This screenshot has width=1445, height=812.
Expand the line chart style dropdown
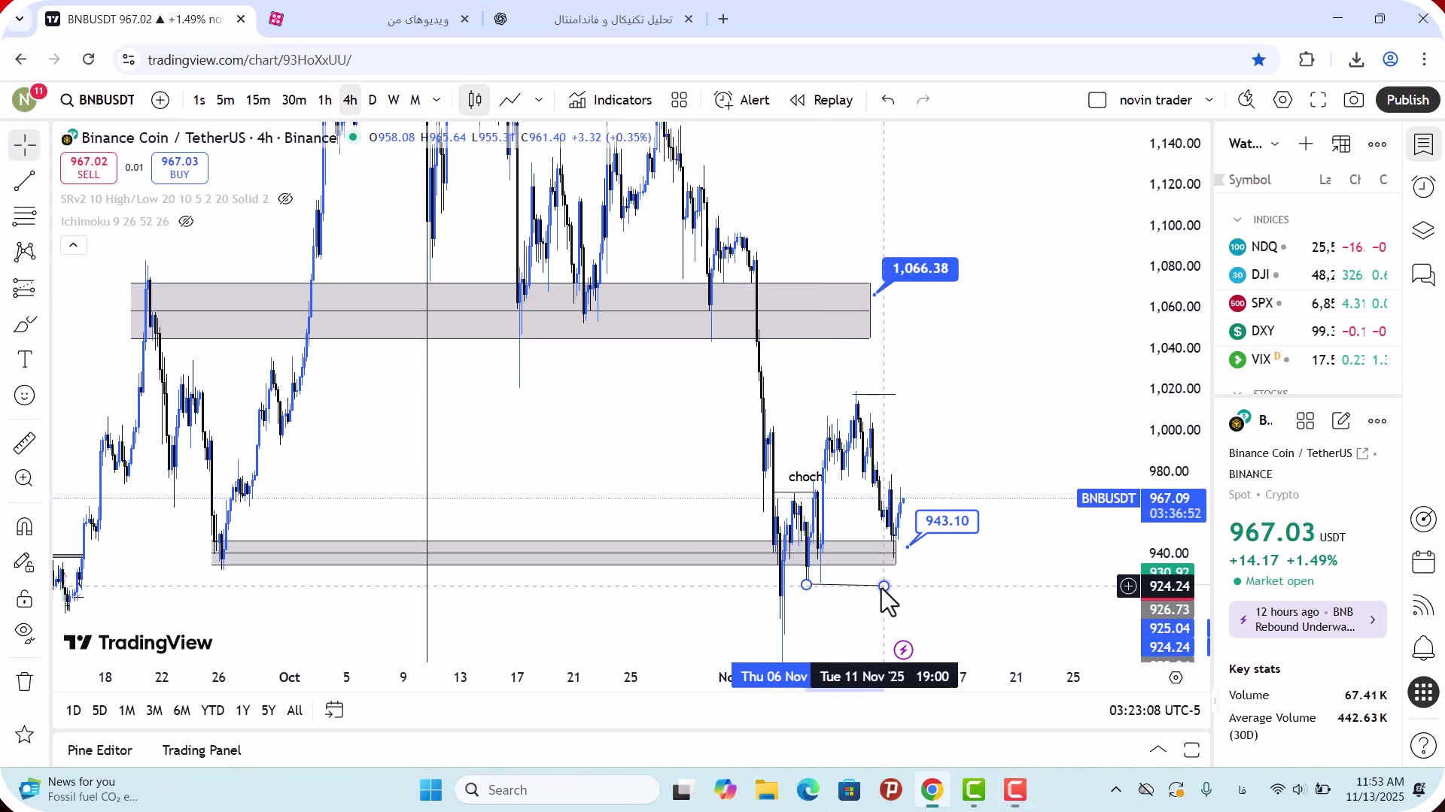539,100
